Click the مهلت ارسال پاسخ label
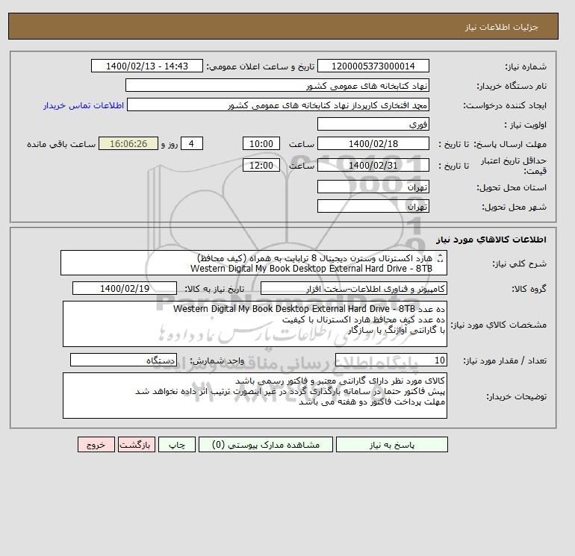Viewport: 575px width, 556px height. 510,144
